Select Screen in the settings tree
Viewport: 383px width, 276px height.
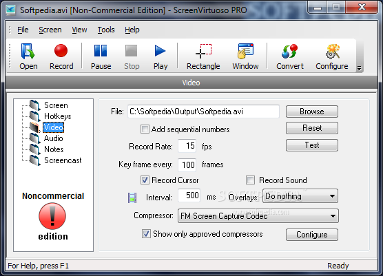[x=56, y=105]
